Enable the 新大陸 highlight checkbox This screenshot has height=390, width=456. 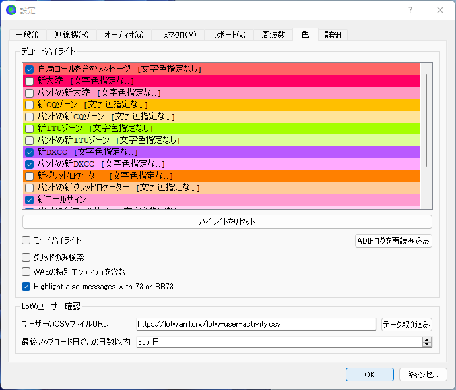pos(30,81)
